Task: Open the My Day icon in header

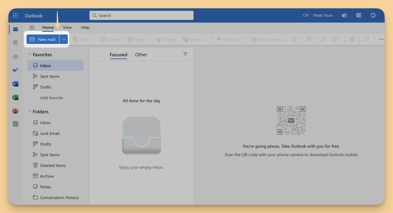Action: click(373, 15)
